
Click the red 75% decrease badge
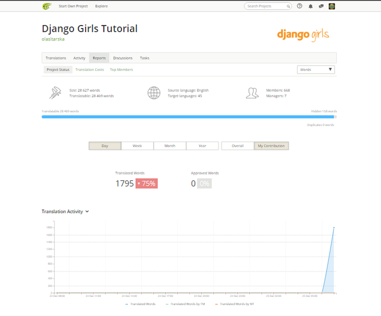coord(146,183)
